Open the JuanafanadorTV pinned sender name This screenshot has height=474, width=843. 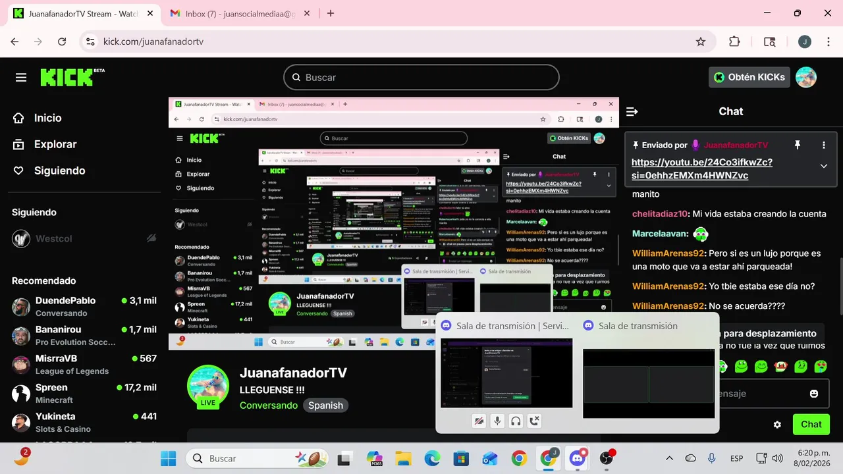pyautogui.click(x=736, y=145)
